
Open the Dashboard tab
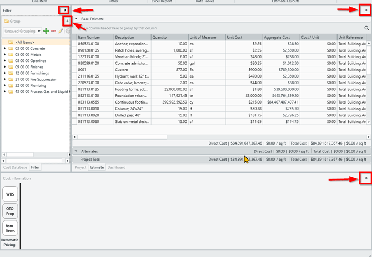point(117,167)
